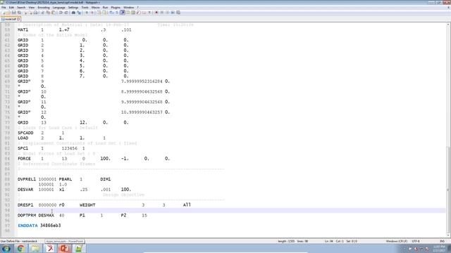Open the Tools menu

click(x=85, y=8)
